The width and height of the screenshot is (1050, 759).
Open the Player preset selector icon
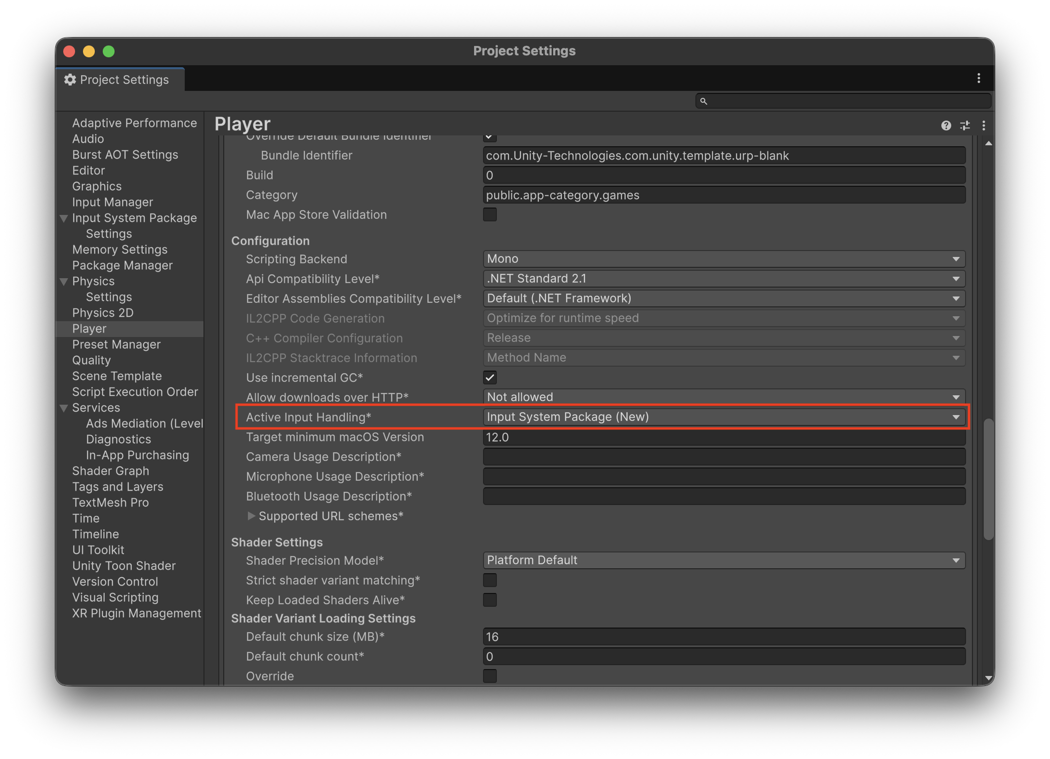click(965, 126)
